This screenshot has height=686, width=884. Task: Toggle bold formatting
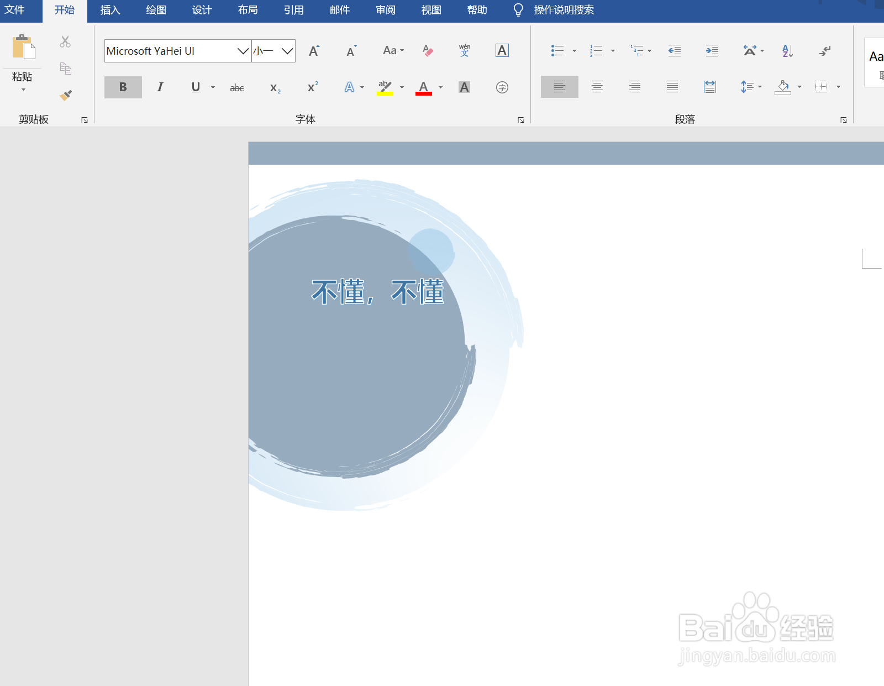click(123, 87)
